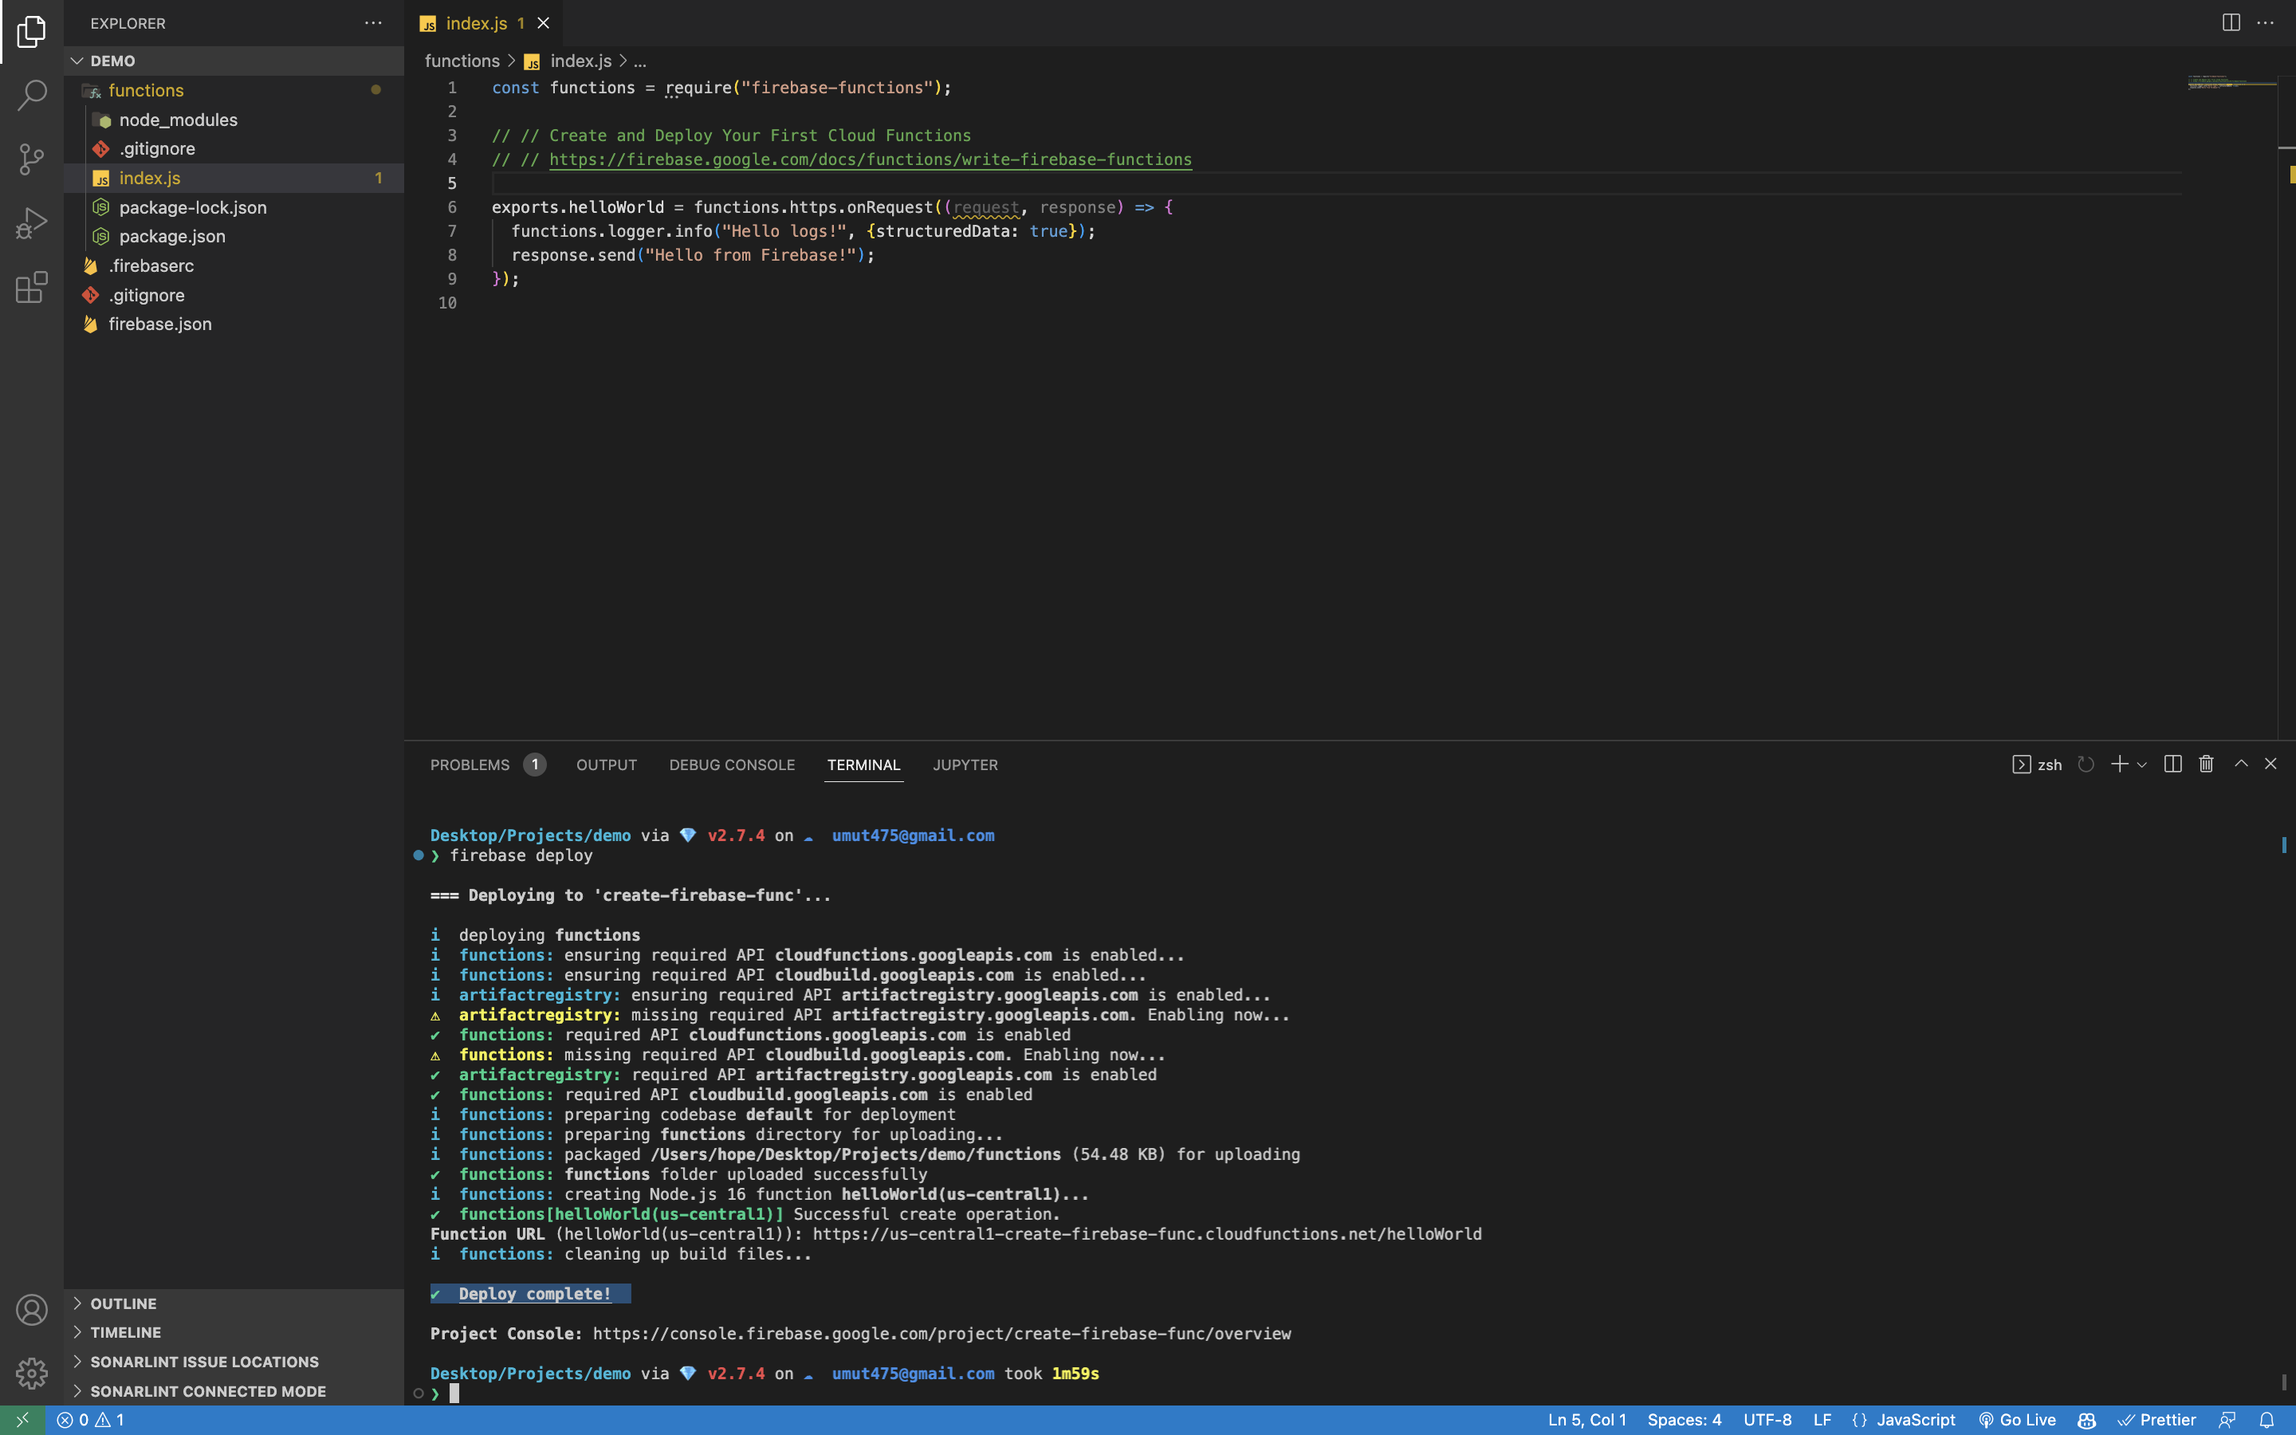Maximize the panel using the chevron-up icon
Image resolution: width=2296 pixels, height=1435 pixels.
click(2239, 764)
